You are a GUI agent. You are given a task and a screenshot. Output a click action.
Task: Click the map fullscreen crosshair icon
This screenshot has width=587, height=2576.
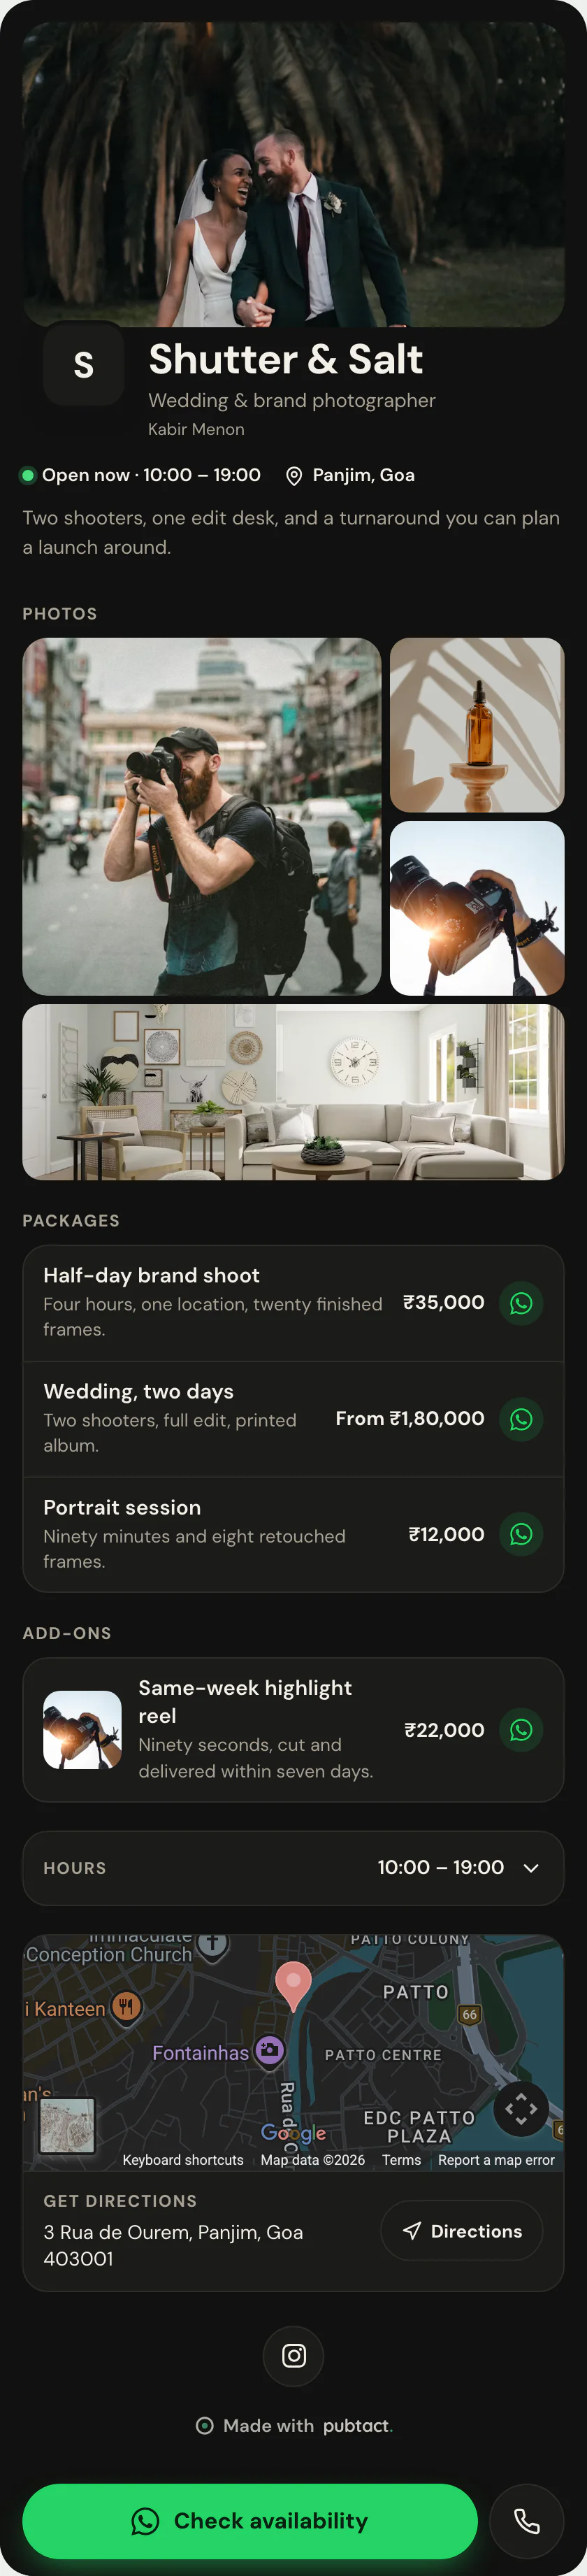(x=521, y=2109)
